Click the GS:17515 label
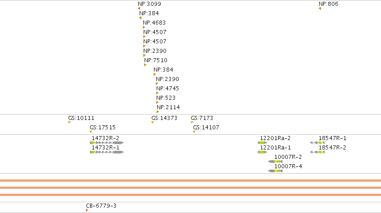381x213 pixels. point(103,128)
